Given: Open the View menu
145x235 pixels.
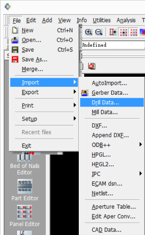Looking at the screenshot, I should 64,20.
